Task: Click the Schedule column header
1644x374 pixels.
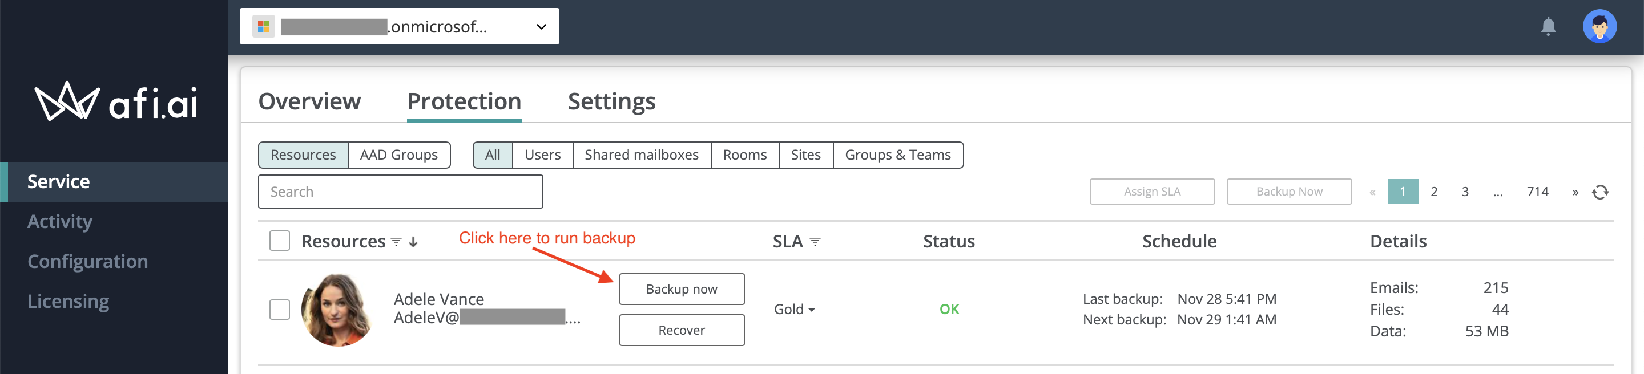Action: [x=1179, y=242]
